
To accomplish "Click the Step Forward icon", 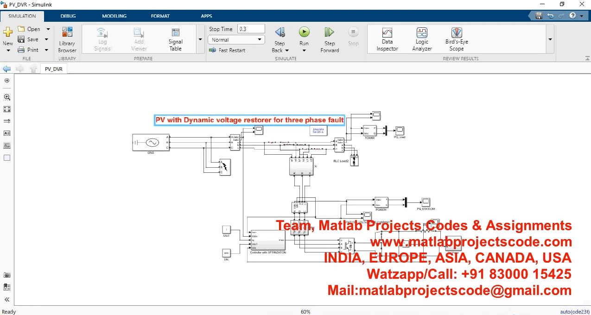I will (329, 32).
